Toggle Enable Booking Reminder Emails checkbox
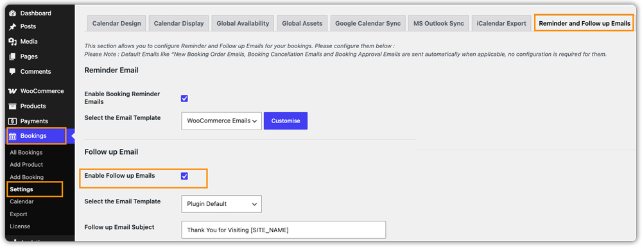This screenshot has width=642, height=247. point(184,99)
